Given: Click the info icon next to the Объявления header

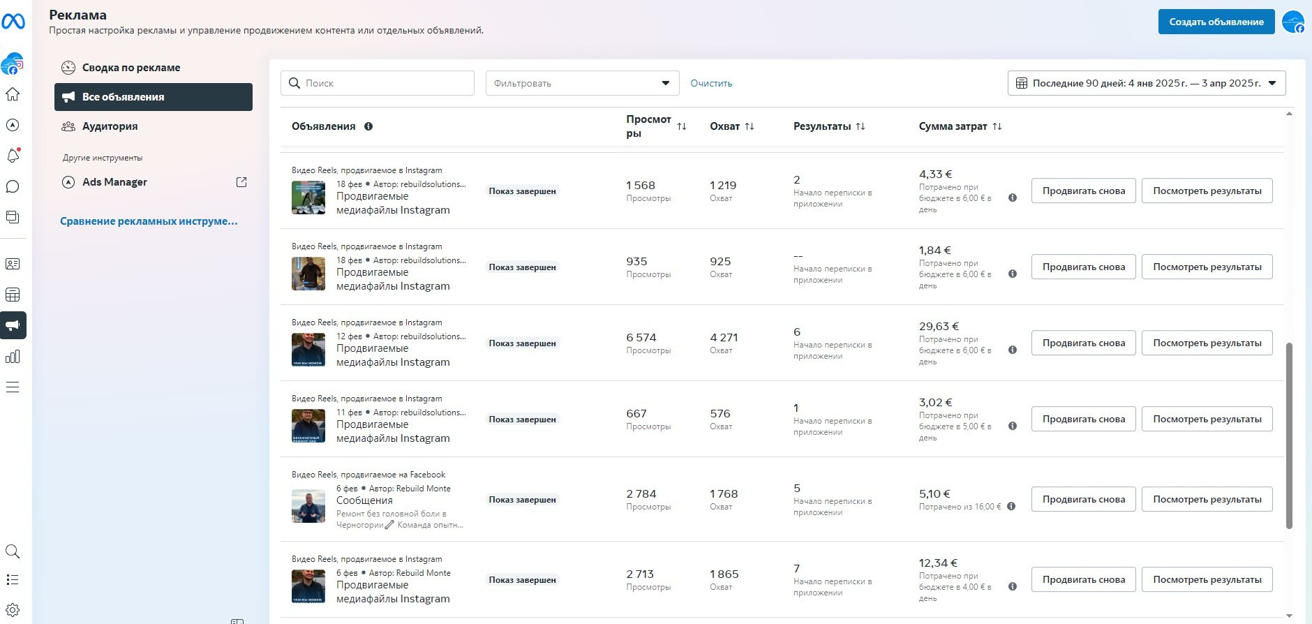Looking at the screenshot, I should (x=368, y=126).
